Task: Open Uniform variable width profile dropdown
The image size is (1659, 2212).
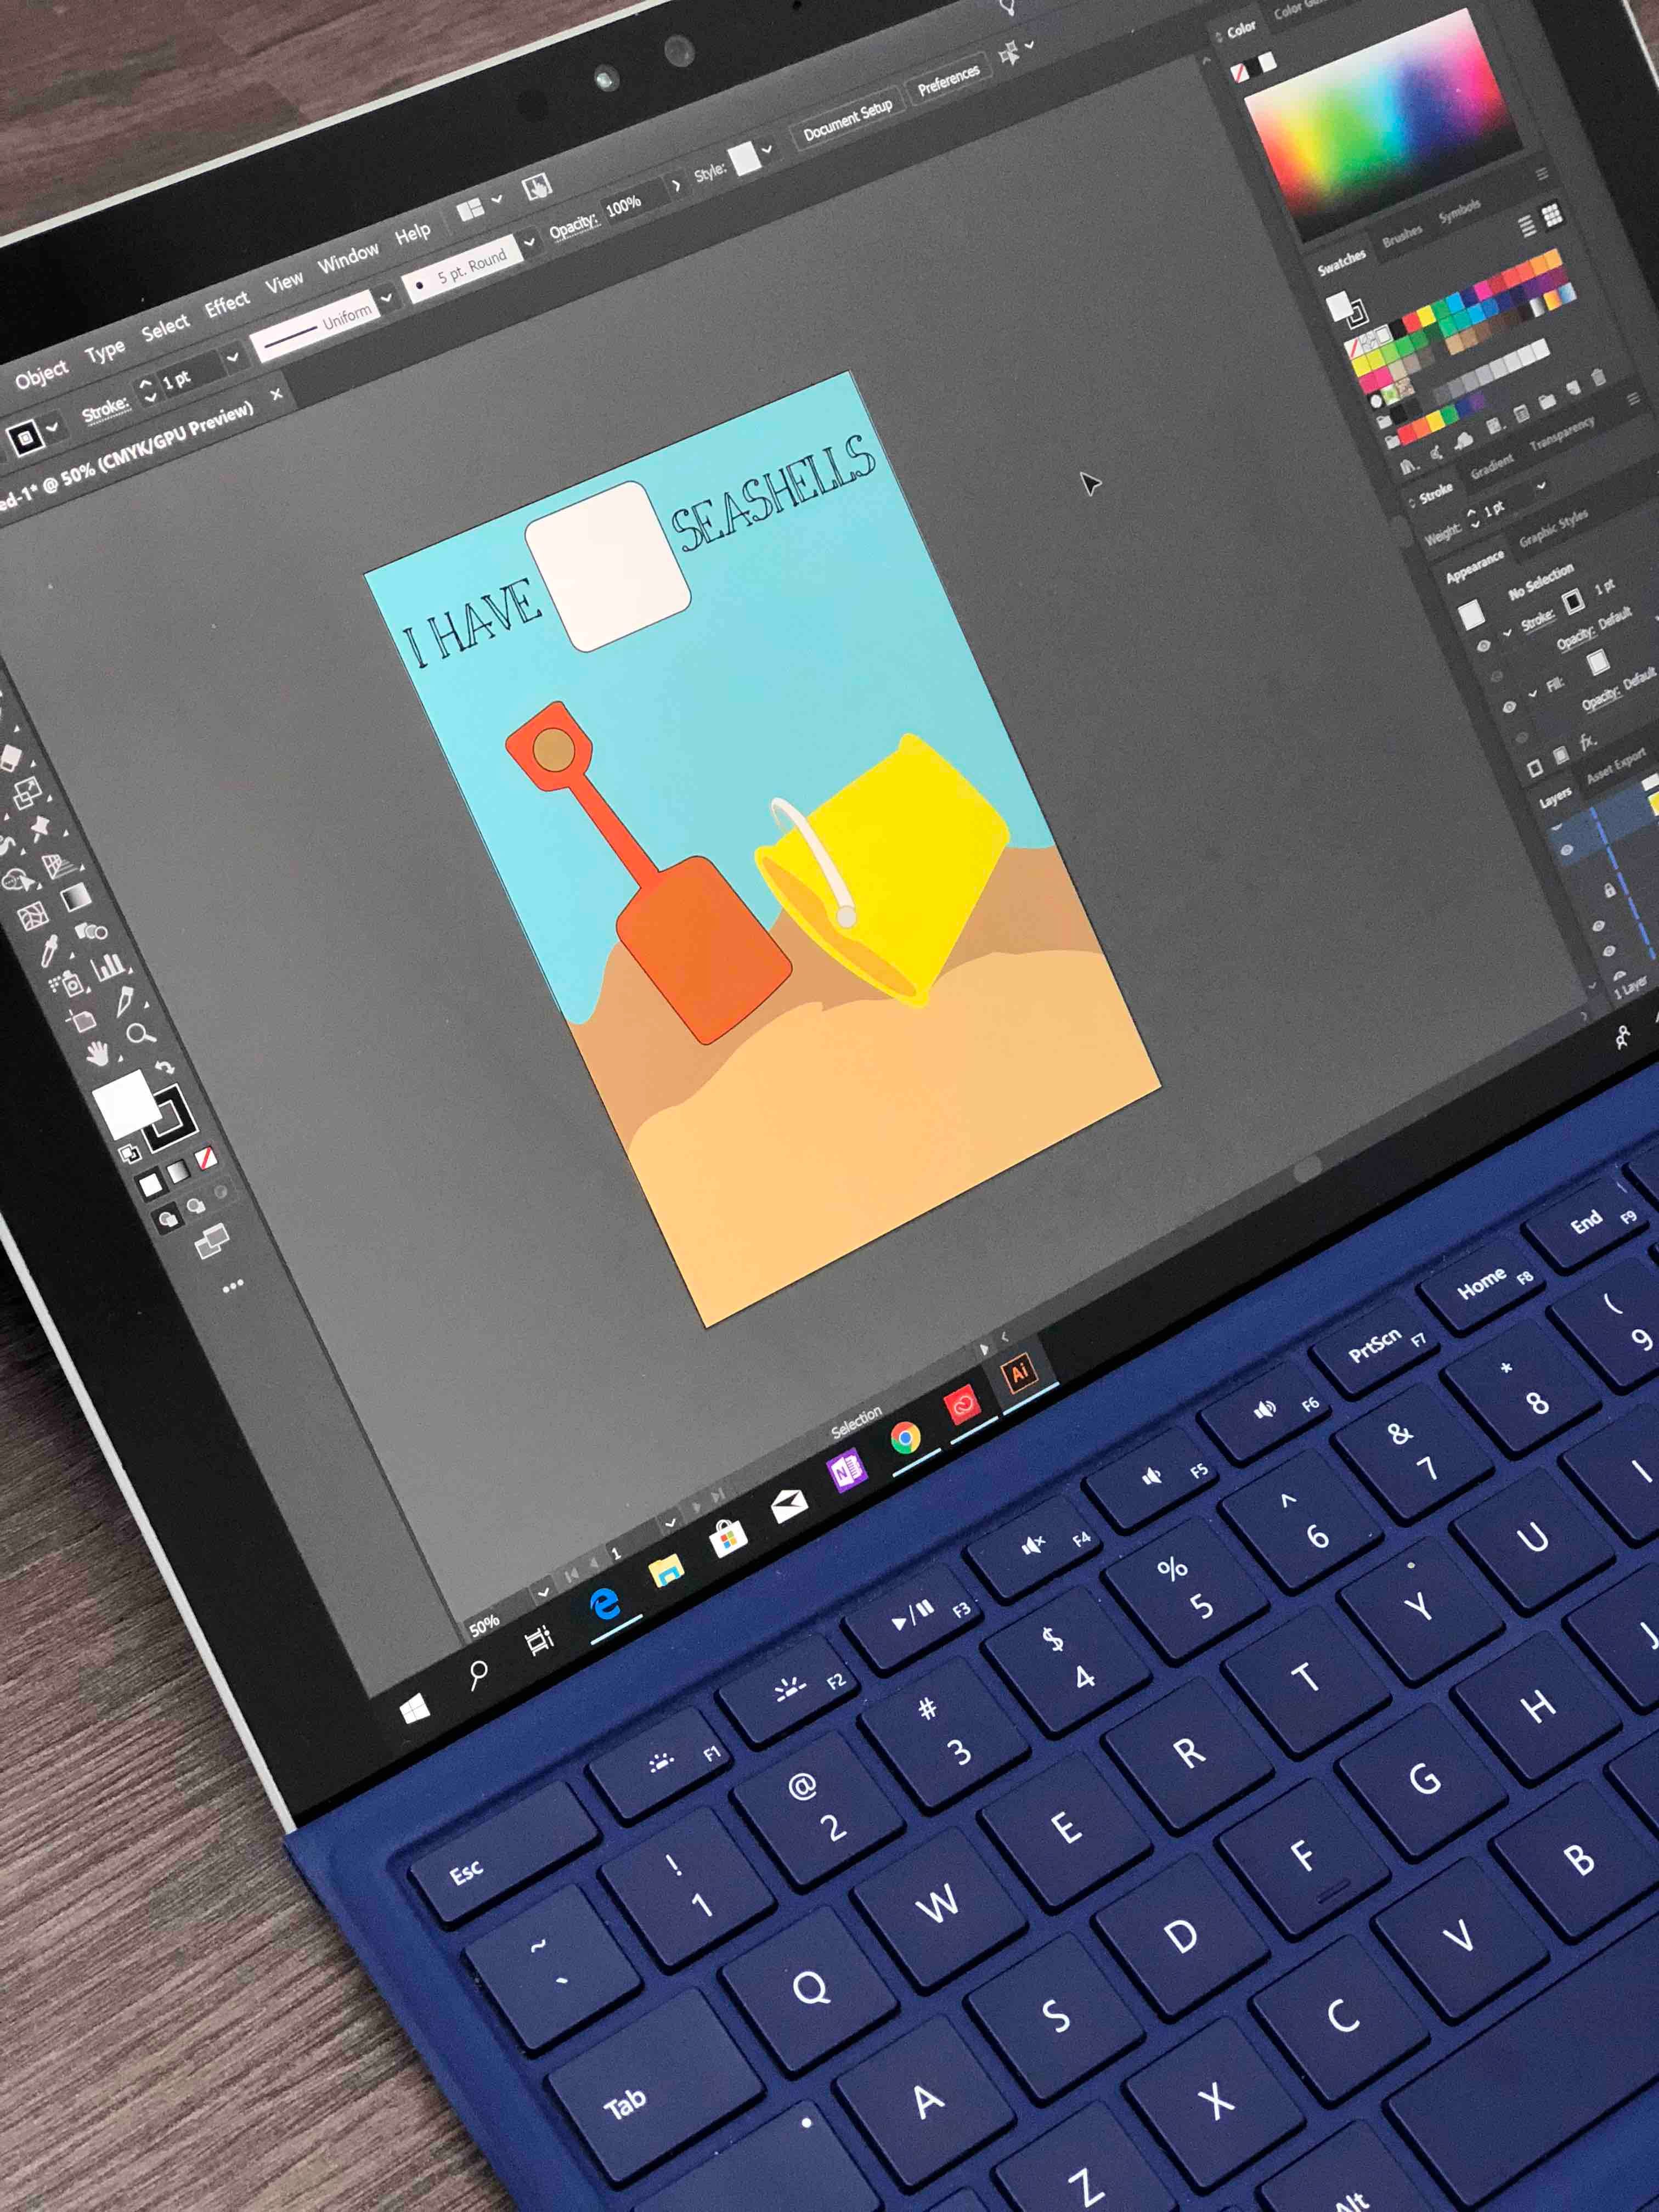Action: pos(386,298)
